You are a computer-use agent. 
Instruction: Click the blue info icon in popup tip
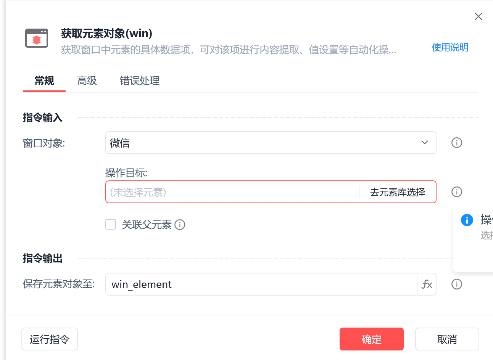tap(467, 220)
